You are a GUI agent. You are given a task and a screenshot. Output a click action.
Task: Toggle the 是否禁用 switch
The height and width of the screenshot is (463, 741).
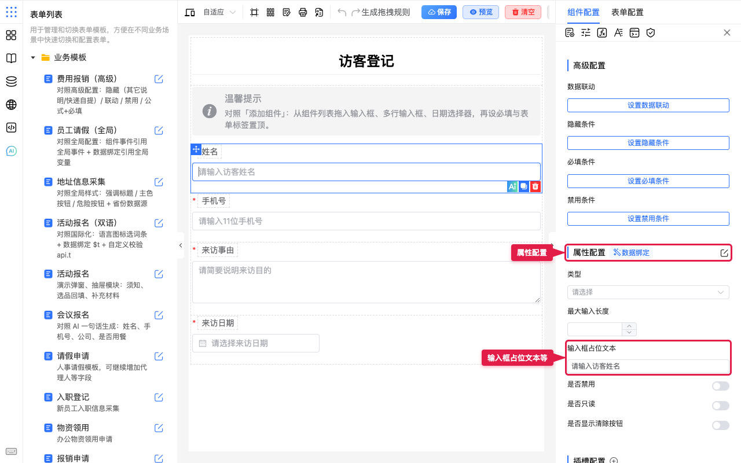pyautogui.click(x=721, y=386)
